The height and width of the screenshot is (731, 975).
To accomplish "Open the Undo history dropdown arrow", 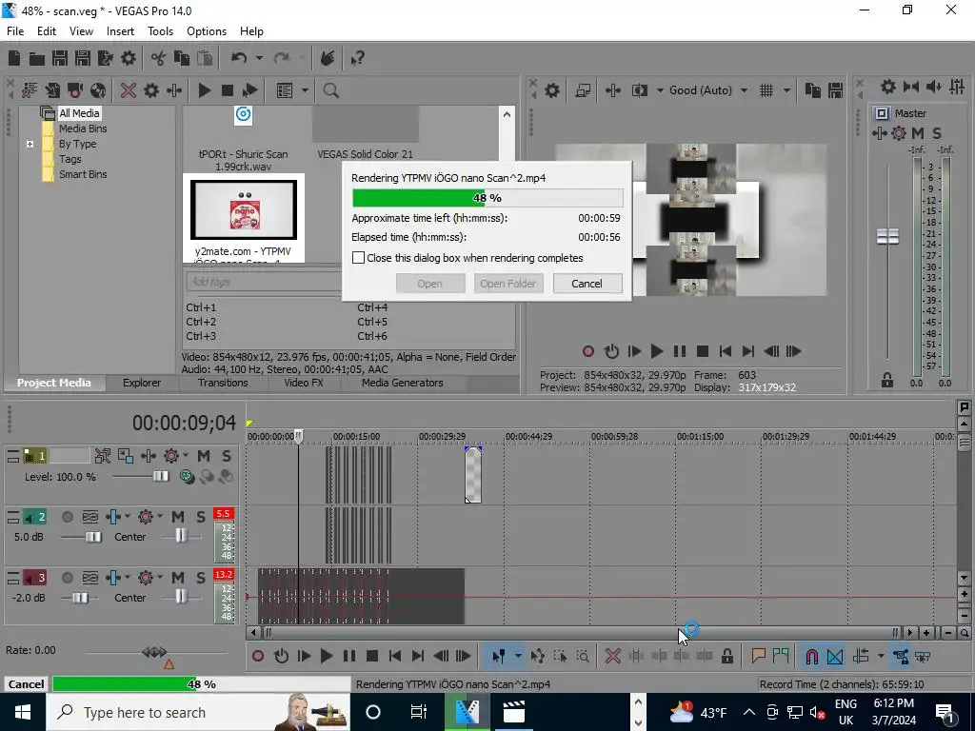I will click(259, 58).
